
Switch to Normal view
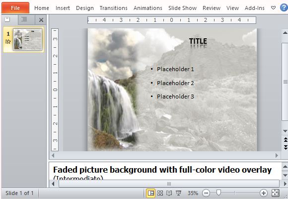(x=151, y=193)
